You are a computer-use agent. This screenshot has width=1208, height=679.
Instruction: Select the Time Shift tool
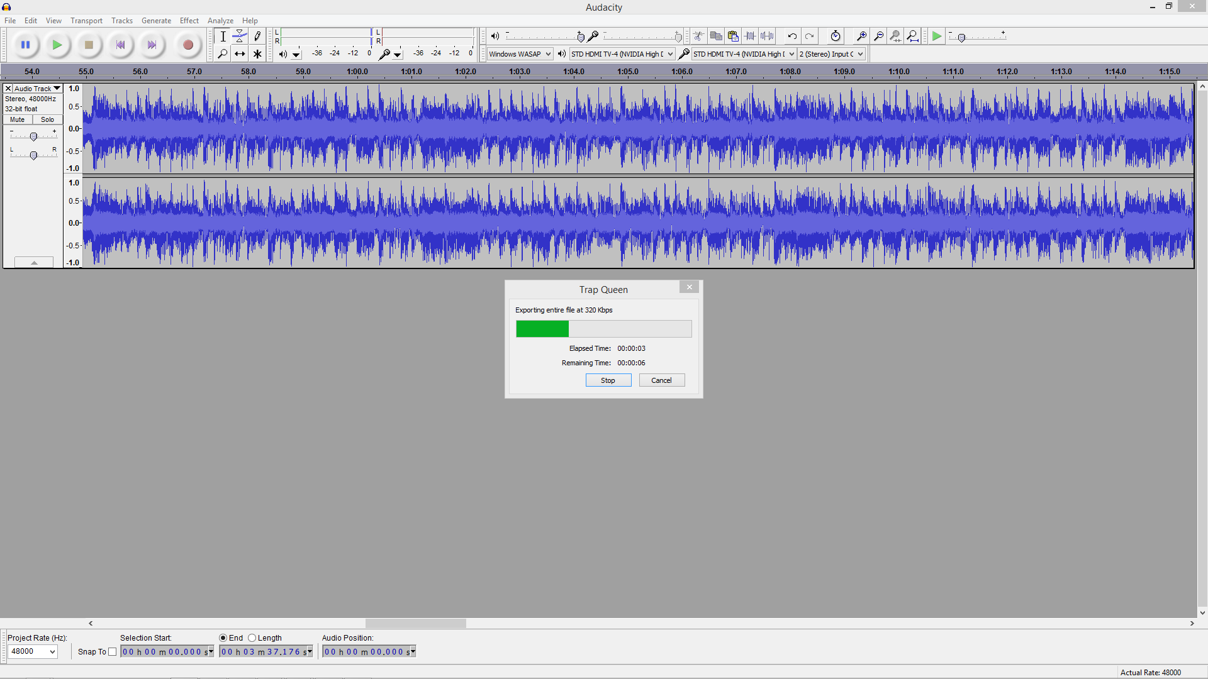point(240,54)
